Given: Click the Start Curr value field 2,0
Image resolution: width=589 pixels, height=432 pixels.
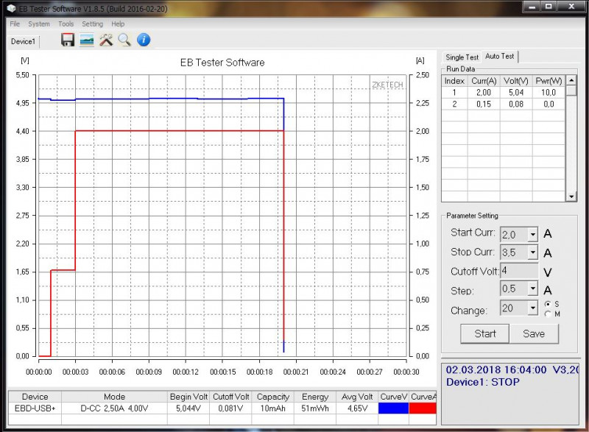Looking at the screenshot, I should tap(514, 235).
